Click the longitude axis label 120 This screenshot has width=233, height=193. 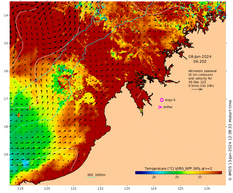point(47,188)
